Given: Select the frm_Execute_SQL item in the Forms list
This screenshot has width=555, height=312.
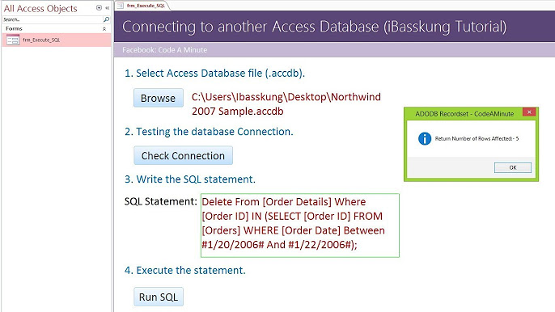Looking at the screenshot, I should (57, 40).
